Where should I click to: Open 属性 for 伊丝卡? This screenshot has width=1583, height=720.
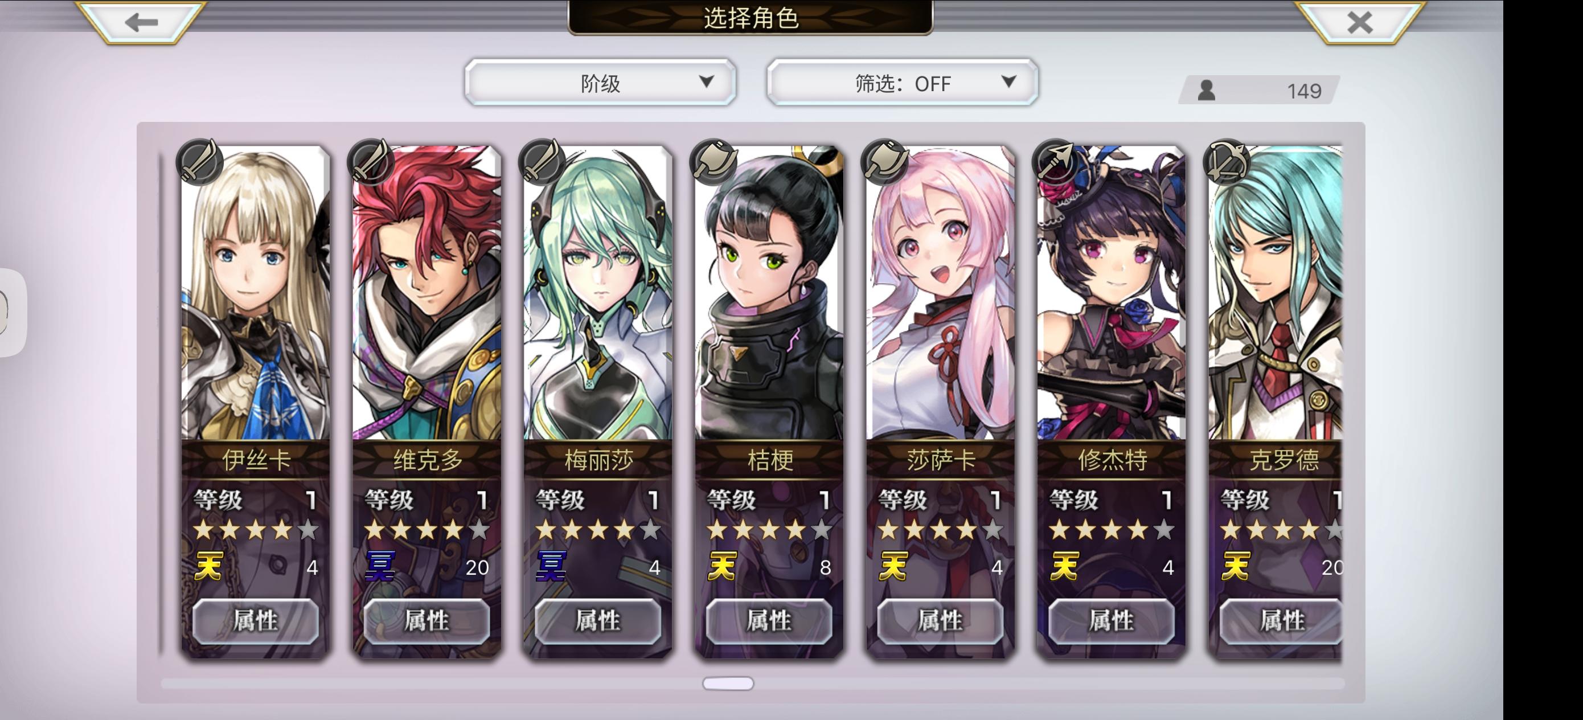click(256, 621)
